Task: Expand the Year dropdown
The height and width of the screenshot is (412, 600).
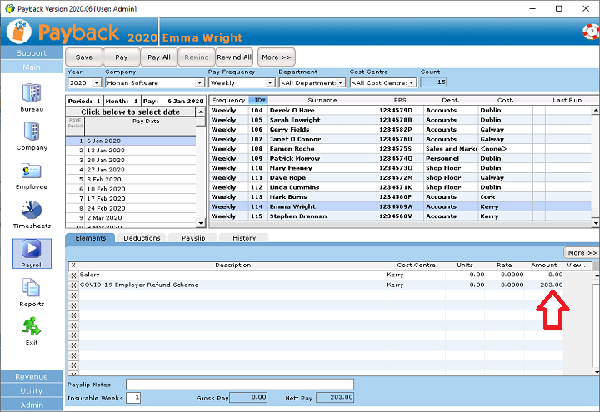Action: tap(97, 83)
